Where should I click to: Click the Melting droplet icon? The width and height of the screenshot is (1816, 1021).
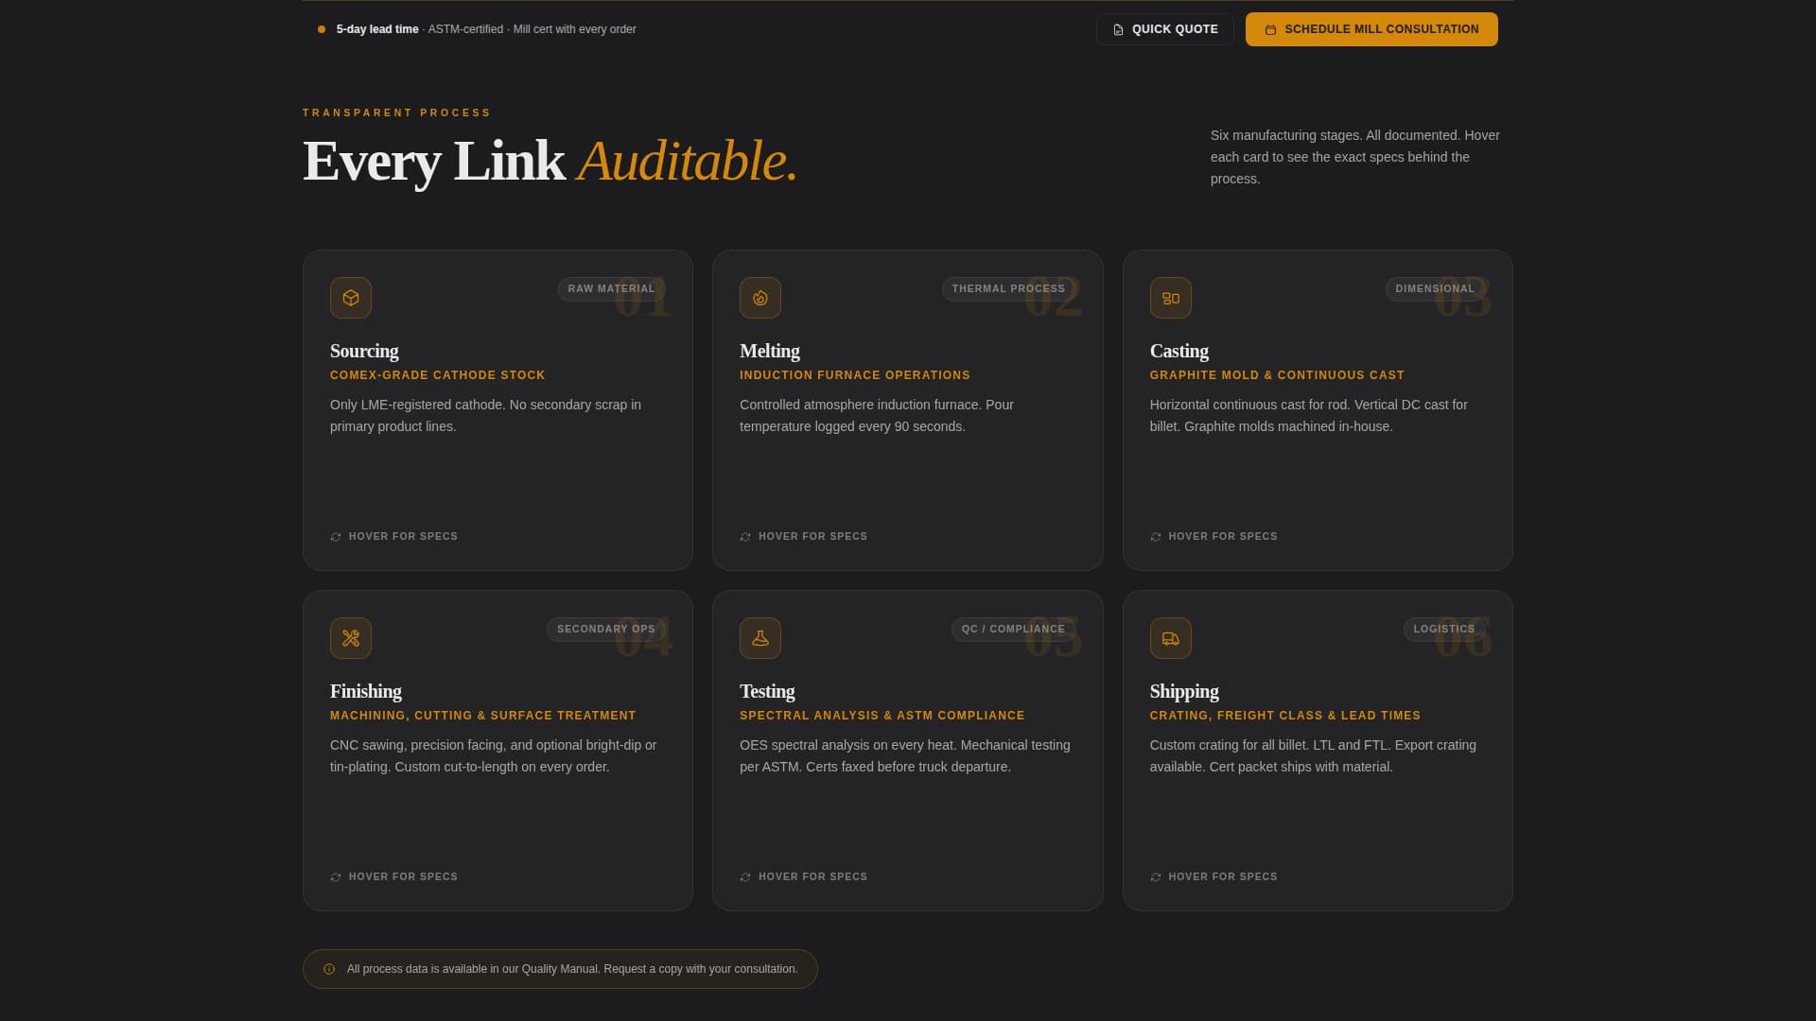coord(760,297)
